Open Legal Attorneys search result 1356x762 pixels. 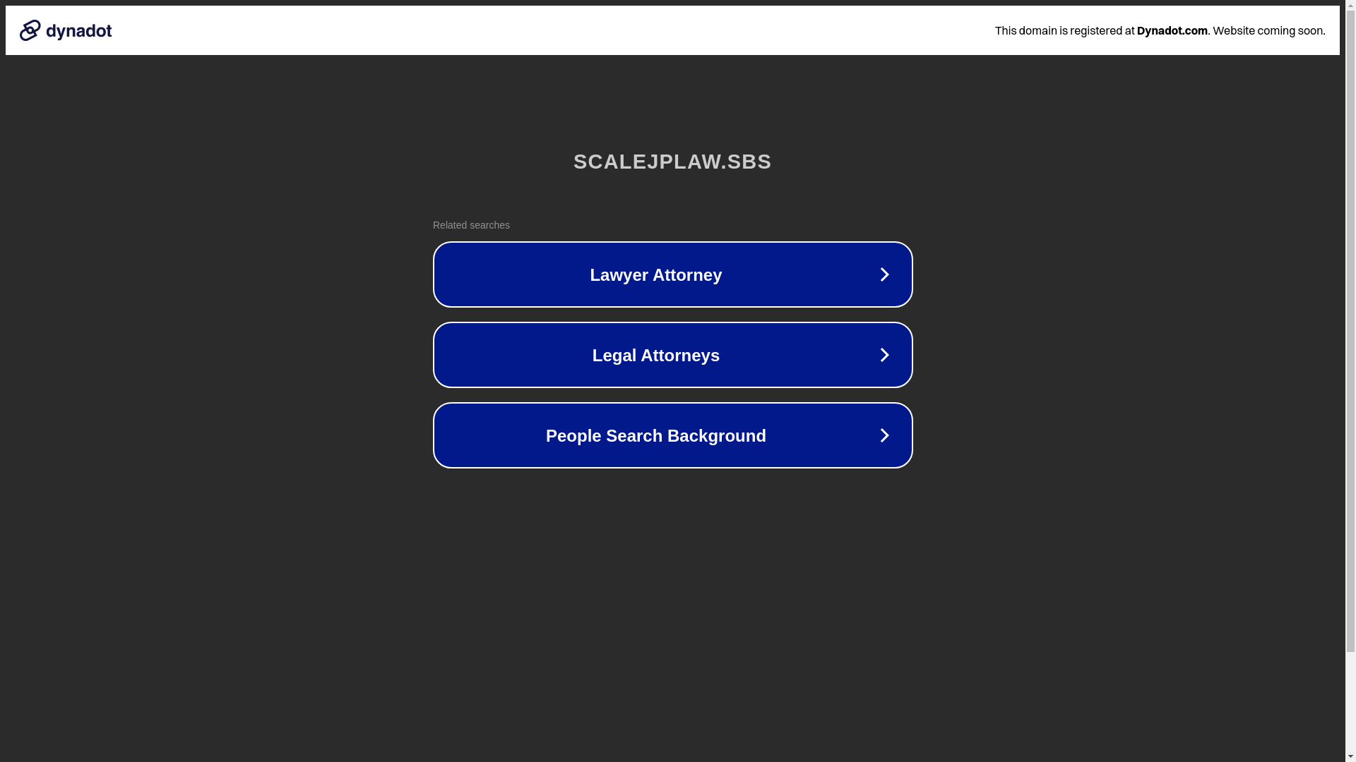(672, 355)
